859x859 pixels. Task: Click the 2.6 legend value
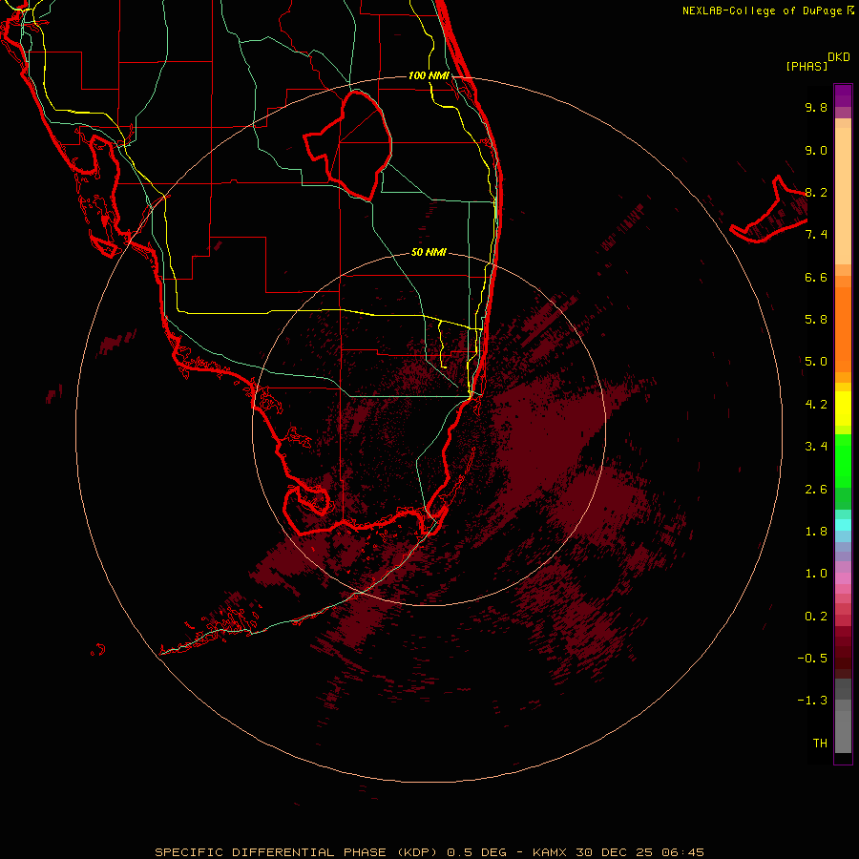click(x=816, y=490)
